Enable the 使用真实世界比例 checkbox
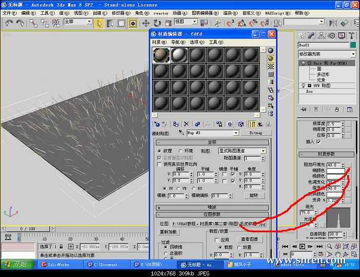The width and height of the screenshot is (360, 277). coord(159,164)
